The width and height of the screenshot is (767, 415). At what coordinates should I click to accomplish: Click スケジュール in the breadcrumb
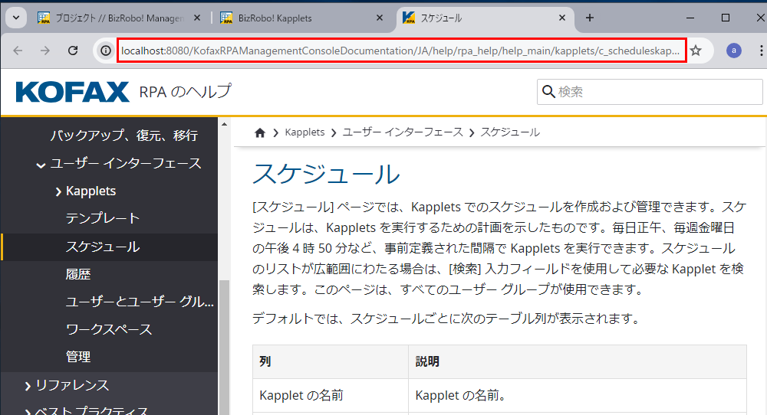510,132
